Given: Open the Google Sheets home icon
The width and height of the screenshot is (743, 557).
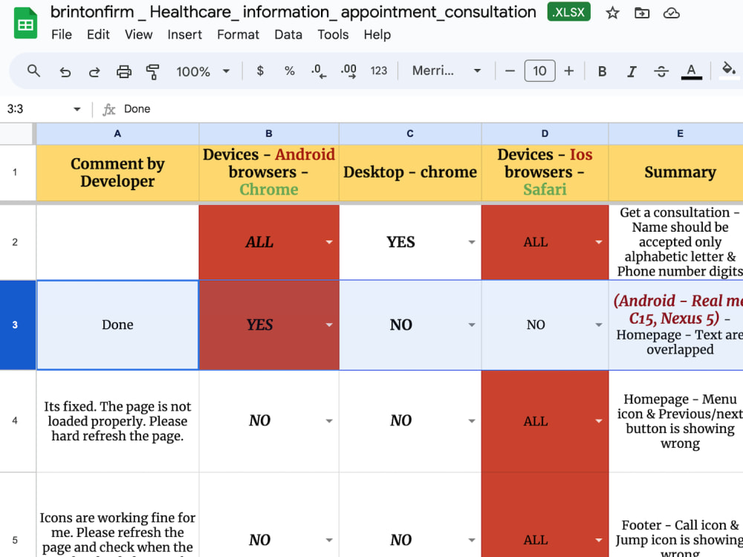Looking at the screenshot, I should tap(25, 23).
